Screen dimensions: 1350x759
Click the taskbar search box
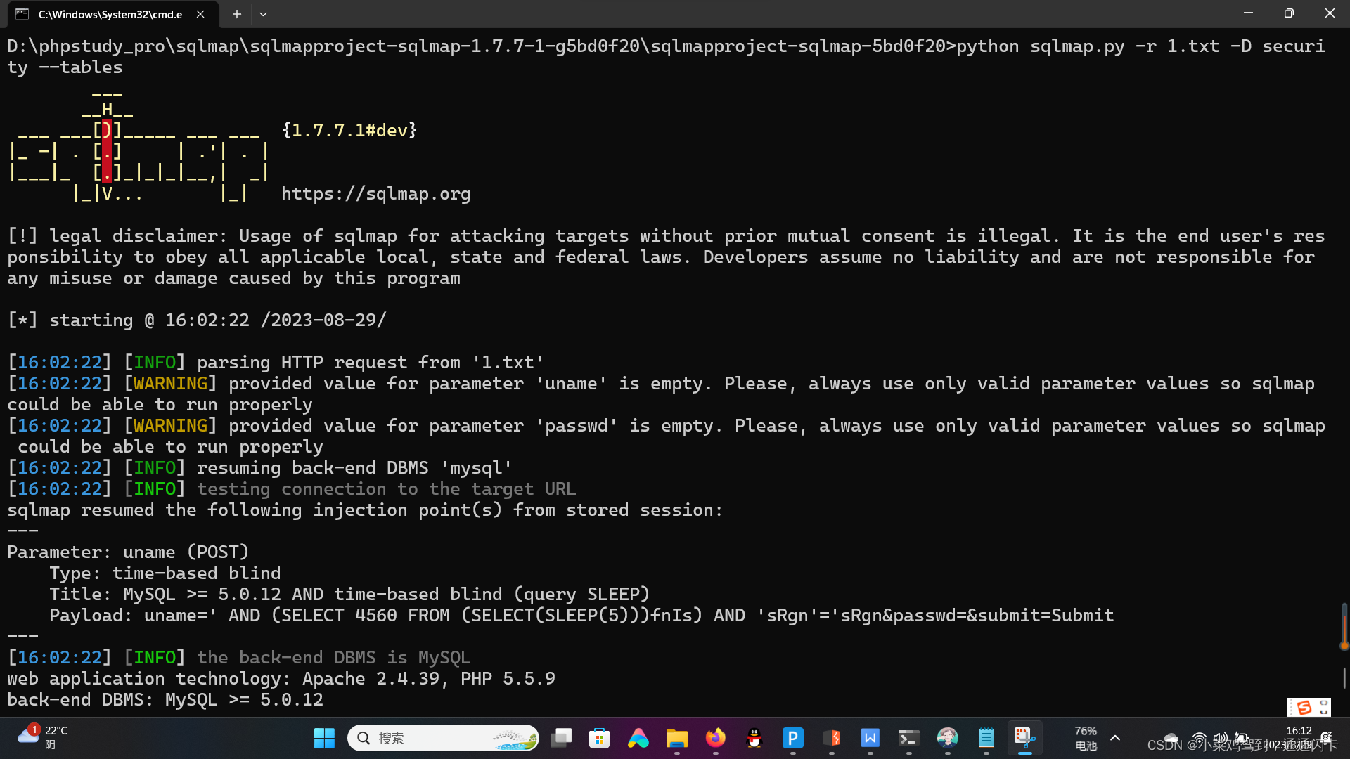point(443,738)
